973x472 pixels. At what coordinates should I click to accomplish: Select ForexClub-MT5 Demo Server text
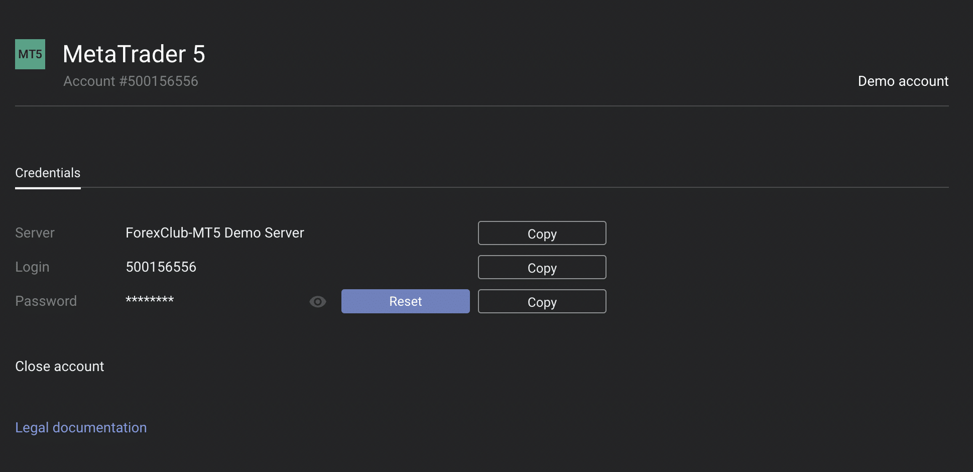[215, 233]
